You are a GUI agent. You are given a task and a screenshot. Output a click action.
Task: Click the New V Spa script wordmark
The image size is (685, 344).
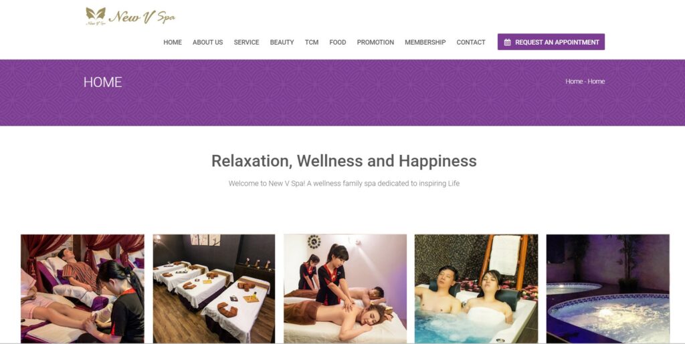tap(142, 17)
